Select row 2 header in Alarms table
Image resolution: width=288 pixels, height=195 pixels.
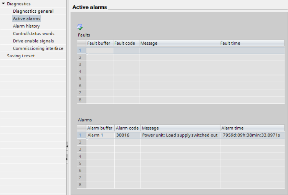tap(81, 142)
